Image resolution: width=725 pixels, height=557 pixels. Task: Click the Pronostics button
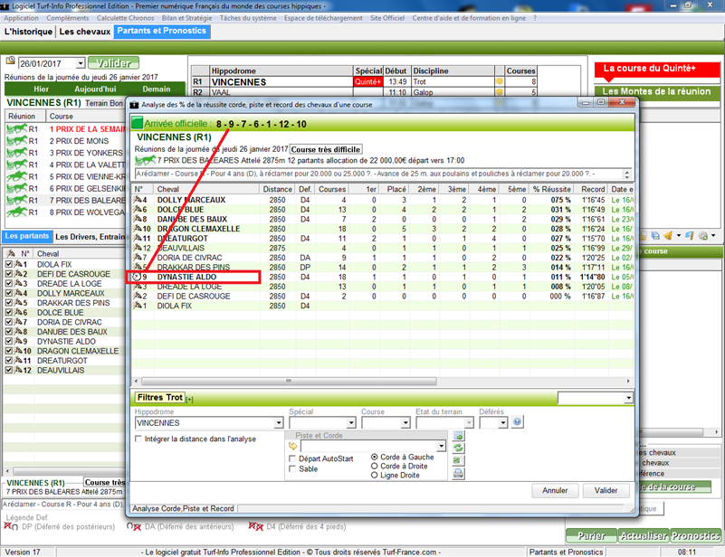coord(695,536)
